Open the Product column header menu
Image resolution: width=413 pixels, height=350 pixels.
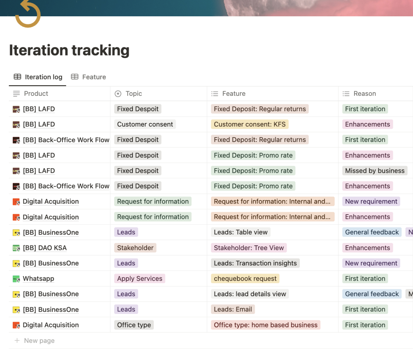click(36, 94)
